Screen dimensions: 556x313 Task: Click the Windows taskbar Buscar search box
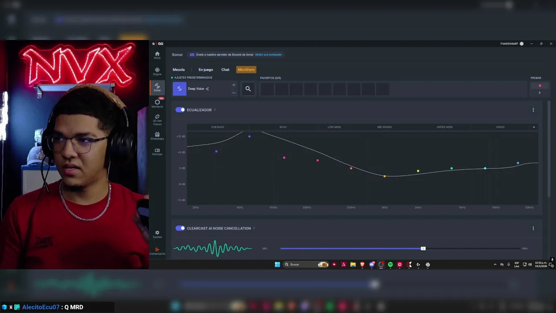pos(306,264)
